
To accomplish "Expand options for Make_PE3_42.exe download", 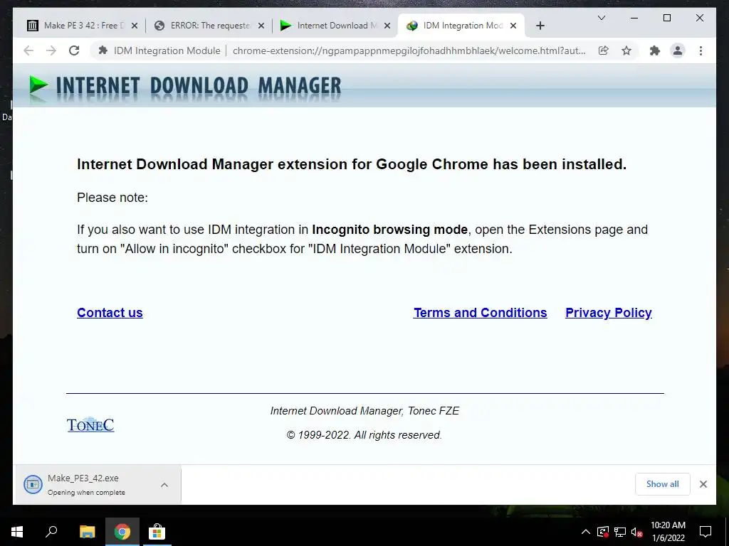I will pyautogui.click(x=164, y=485).
